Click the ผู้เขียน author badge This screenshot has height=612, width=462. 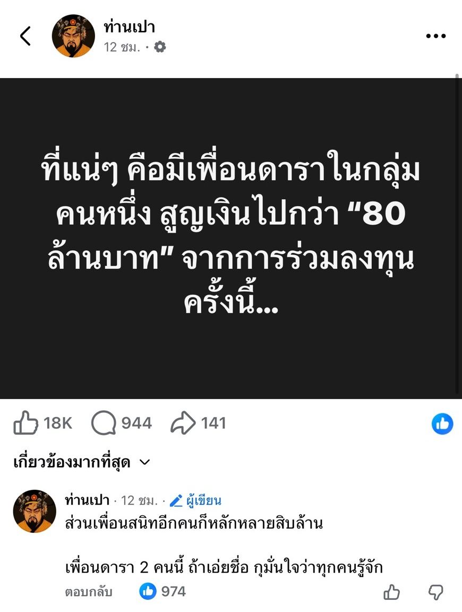(x=195, y=500)
